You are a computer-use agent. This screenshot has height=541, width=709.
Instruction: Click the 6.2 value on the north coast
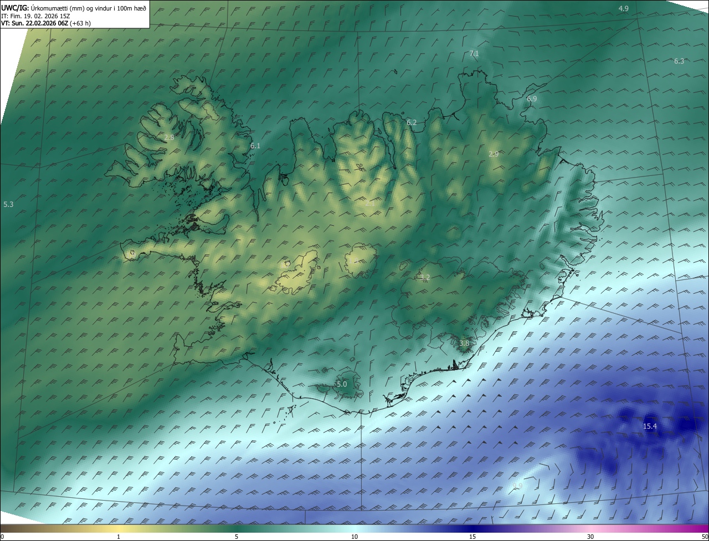pos(412,122)
